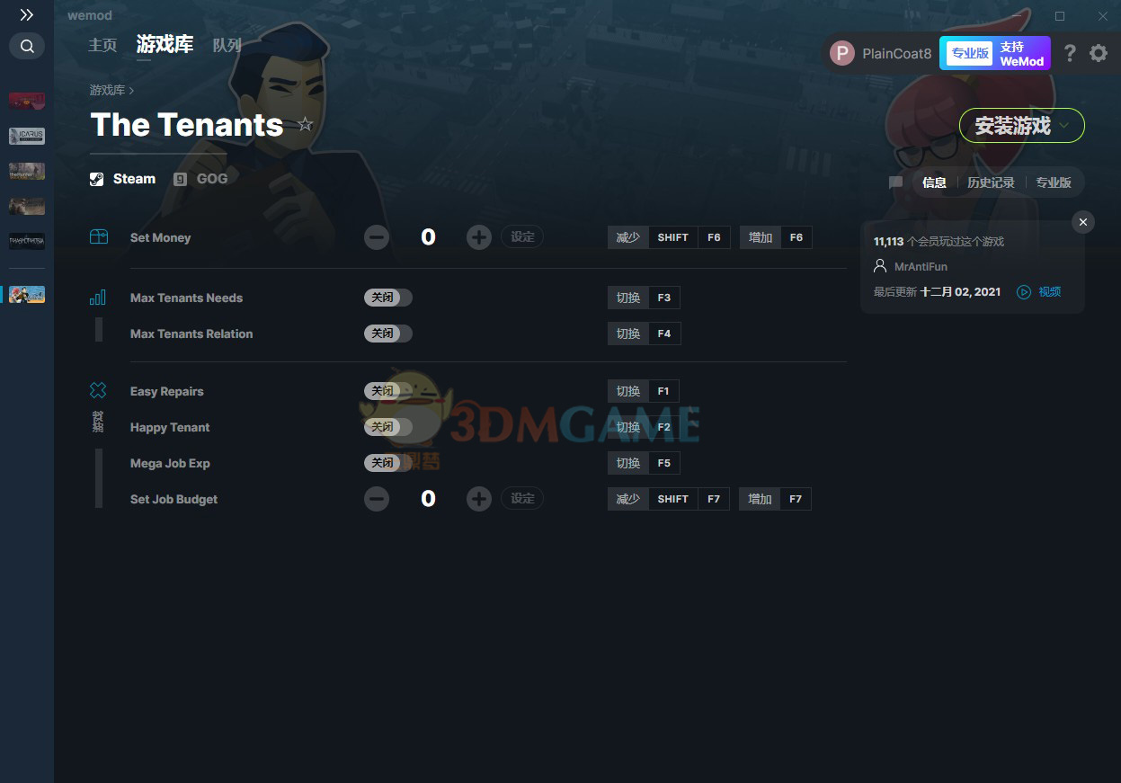
Task: Click the 专业版 upgrade badge
Action: tap(969, 53)
